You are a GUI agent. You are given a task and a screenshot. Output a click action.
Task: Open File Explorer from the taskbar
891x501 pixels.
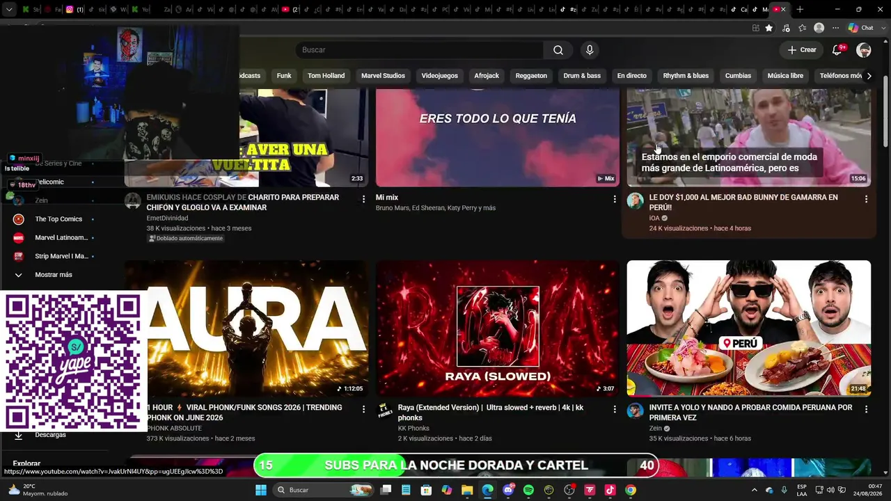[x=467, y=490]
